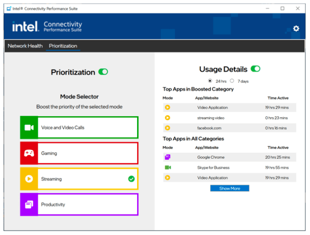Click the red gamepad Gaming icon
This screenshot has width=310, height=235.
[x=29, y=153]
